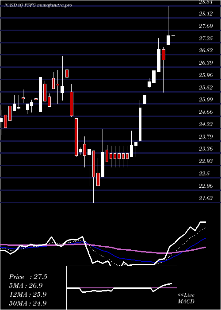Click the Price : 27.5 readout
This screenshot has height=310, width=221.
click(28, 277)
